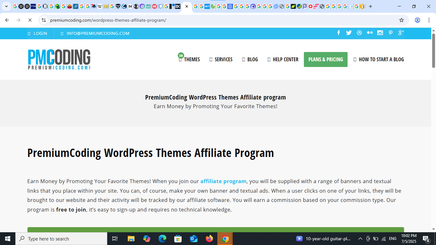
Task: Open How To Start A Blog
Action: click(x=379, y=59)
